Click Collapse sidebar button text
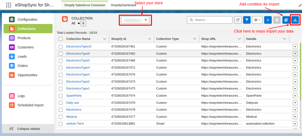Viewport: 302px width, 136px height. tap(29, 129)
